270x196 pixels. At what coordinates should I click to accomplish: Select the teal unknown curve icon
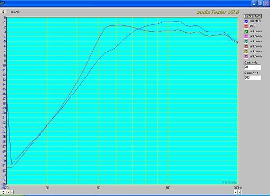[246, 42]
